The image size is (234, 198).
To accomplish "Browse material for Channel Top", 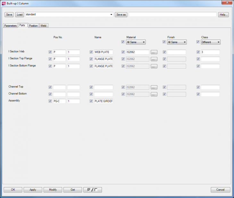I will coord(154,87).
